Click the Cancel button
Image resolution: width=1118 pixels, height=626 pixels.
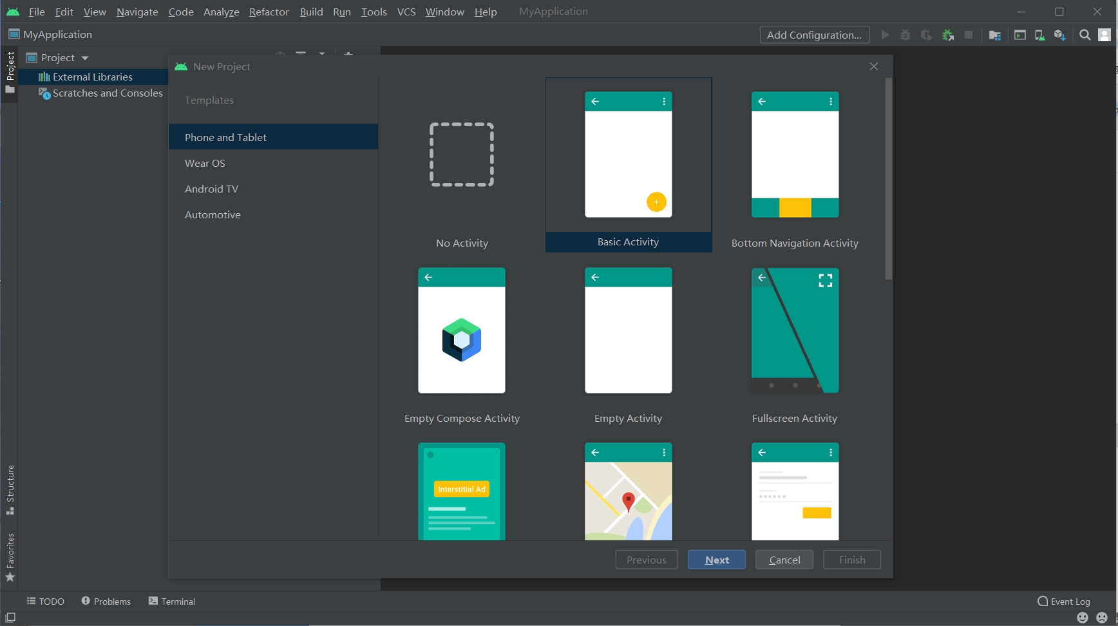(x=784, y=560)
